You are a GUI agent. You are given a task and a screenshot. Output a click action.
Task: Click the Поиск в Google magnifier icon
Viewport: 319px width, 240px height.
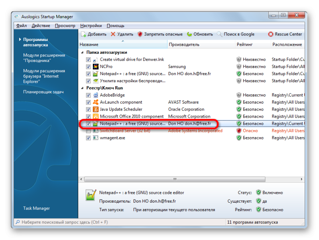coord(219,34)
